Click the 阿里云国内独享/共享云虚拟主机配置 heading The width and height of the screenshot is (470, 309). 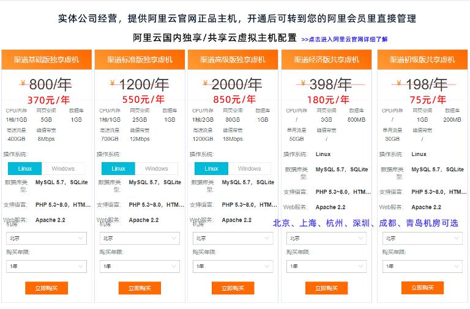click(x=215, y=38)
